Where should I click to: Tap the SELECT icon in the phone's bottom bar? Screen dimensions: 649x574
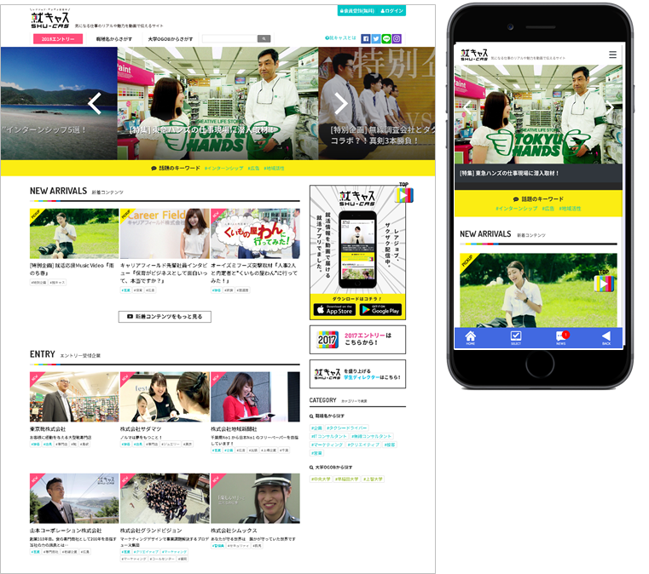516,337
